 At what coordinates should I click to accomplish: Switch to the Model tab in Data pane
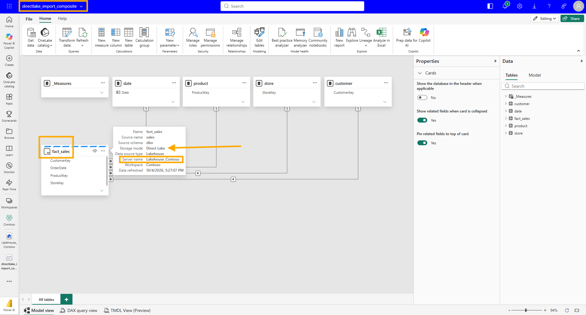(x=534, y=75)
